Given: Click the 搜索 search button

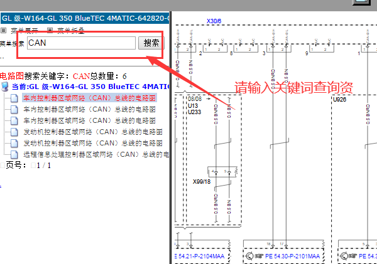Looking at the screenshot, I should coord(151,43).
